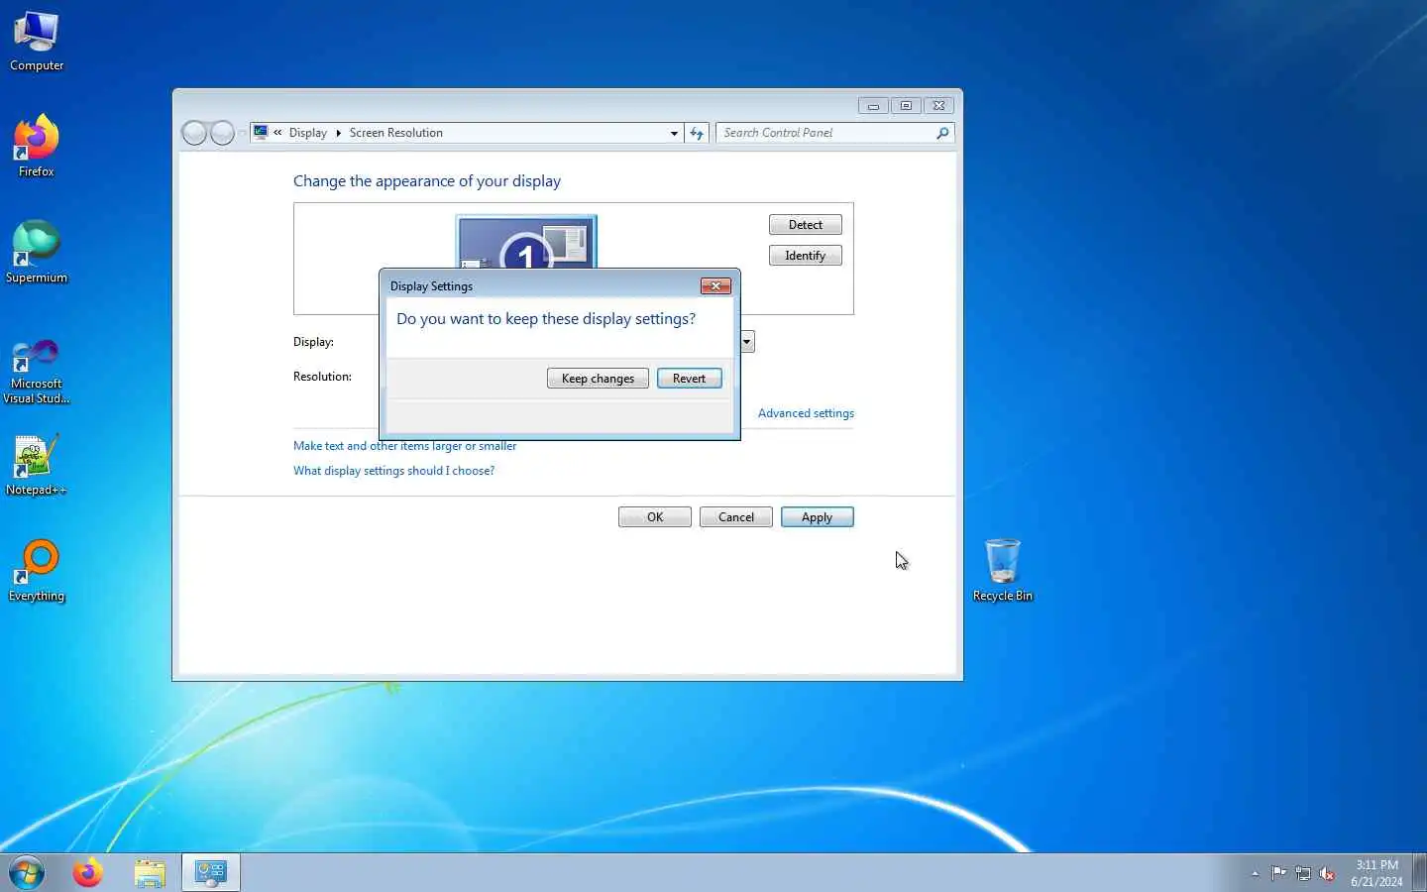1427x892 pixels.
Task: Open Action Center flag tray icon
Action: (1278, 873)
